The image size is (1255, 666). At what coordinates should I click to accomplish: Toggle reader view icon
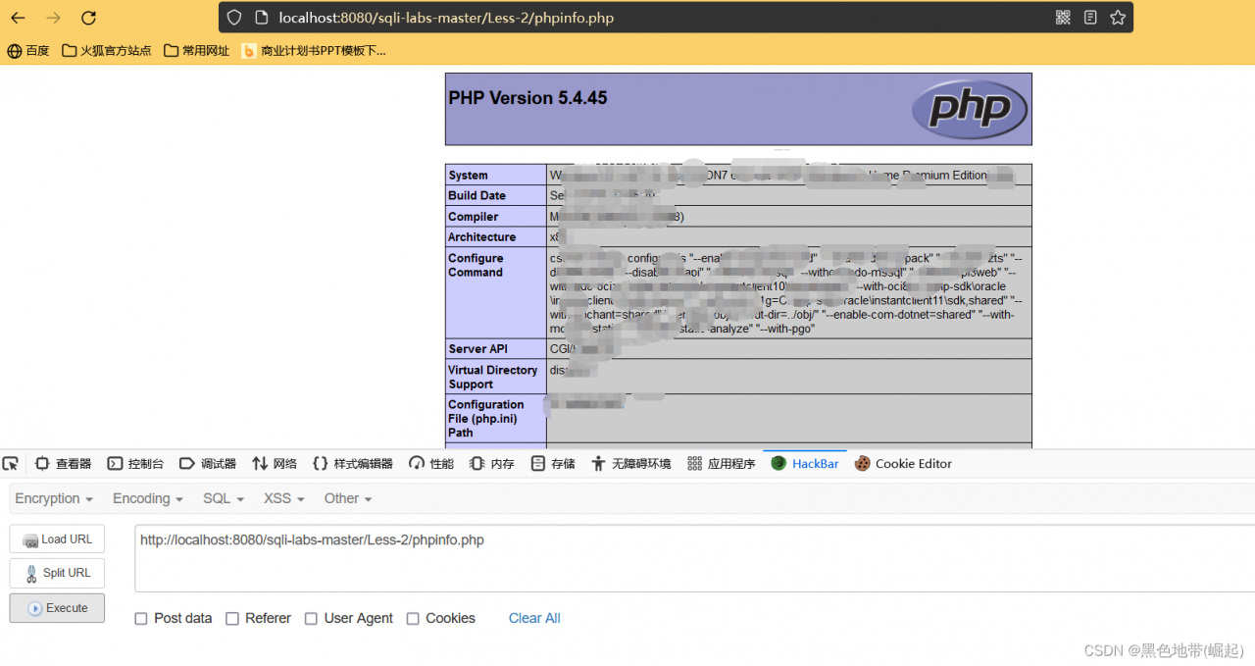[1090, 18]
